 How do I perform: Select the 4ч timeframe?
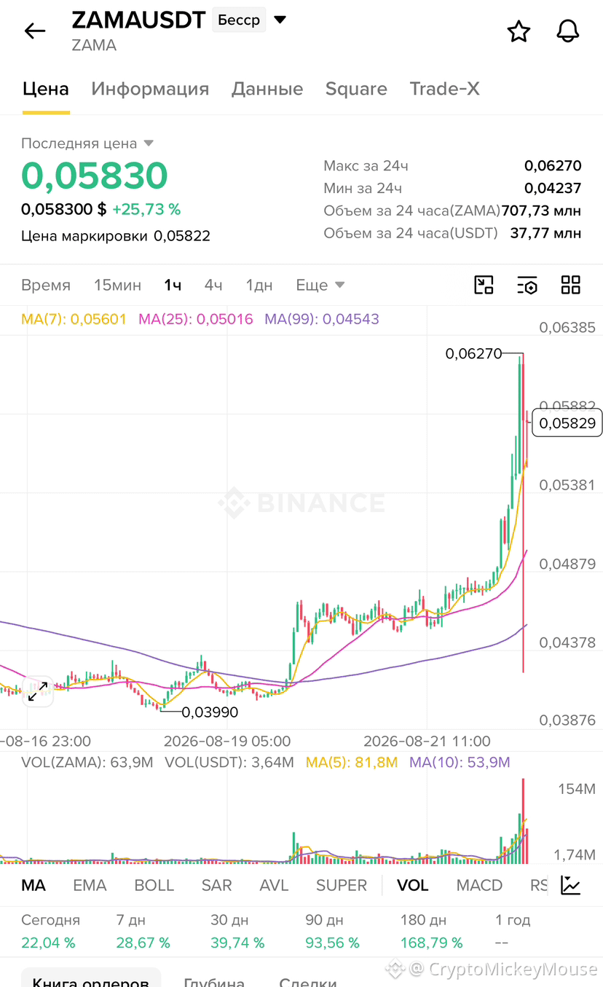pos(213,285)
